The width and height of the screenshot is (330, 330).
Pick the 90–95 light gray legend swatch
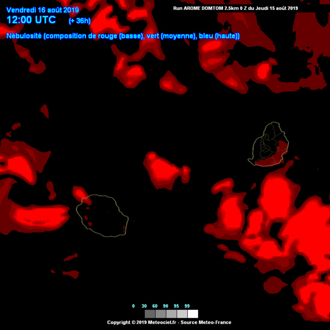pos(182,314)
